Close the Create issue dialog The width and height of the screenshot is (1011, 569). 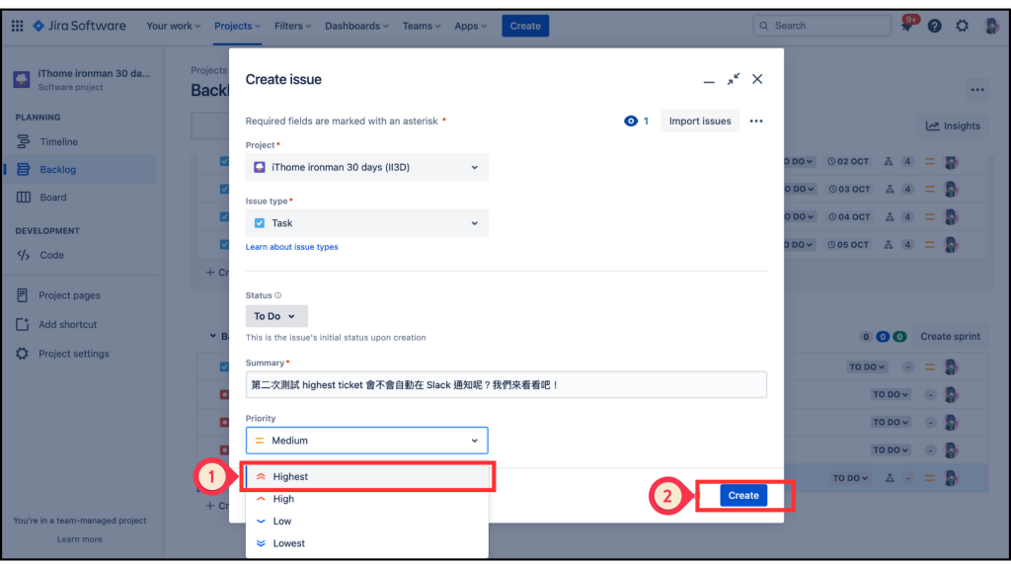[x=757, y=79]
